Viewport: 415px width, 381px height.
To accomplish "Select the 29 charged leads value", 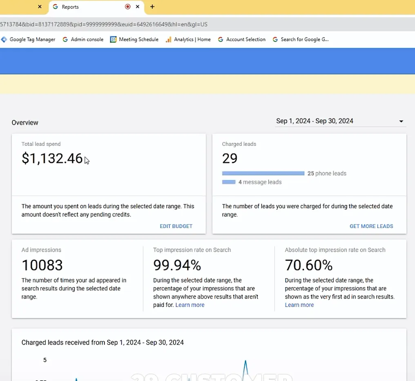I will [x=230, y=158].
